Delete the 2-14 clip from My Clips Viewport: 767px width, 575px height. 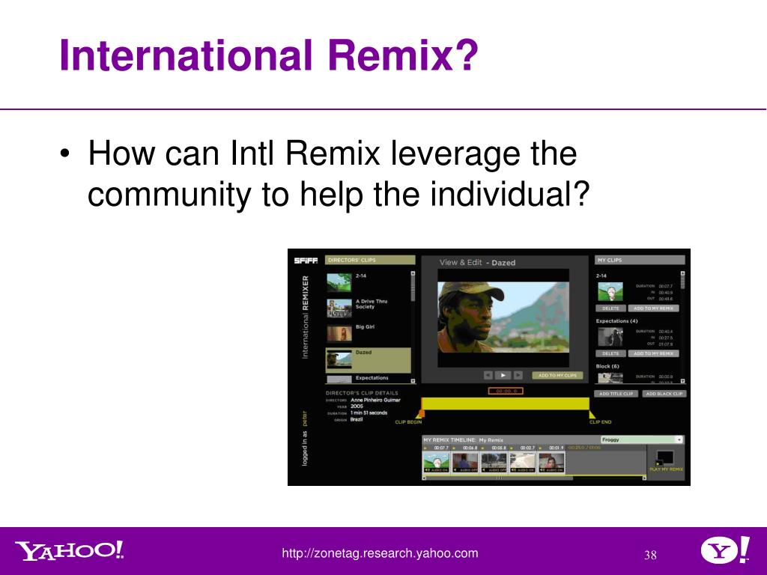click(610, 308)
